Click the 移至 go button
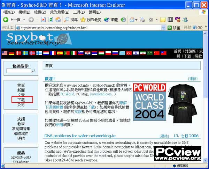This screenshot has width=209, height=169. pyautogui.click(x=174, y=28)
